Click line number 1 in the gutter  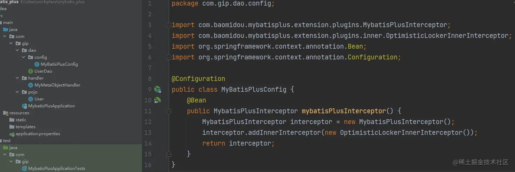(x=150, y=4)
